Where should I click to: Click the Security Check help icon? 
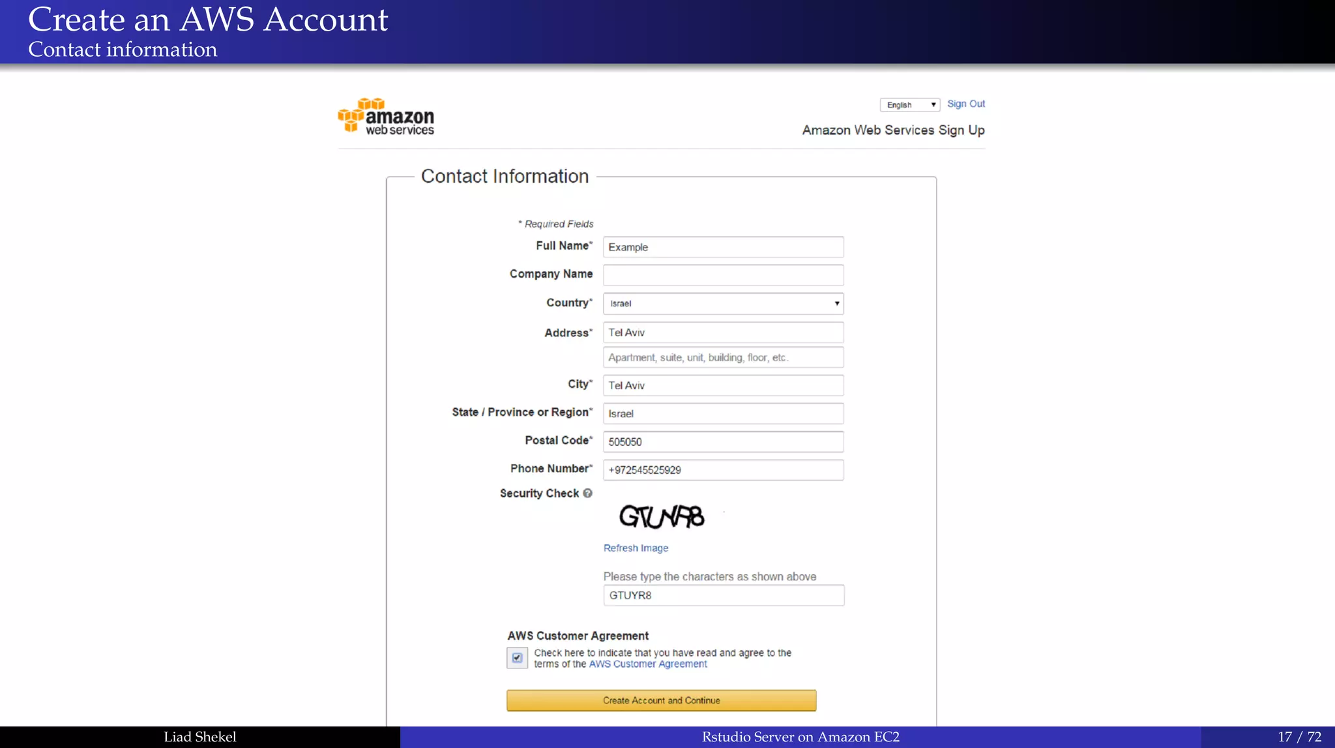(587, 493)
